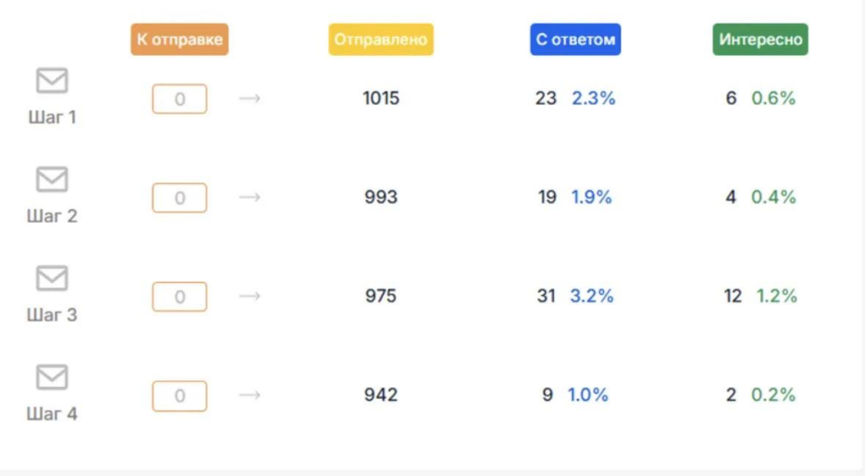This screenshot has width=865, height=476.
Task: Select the green Интересно label
Action: click(x=760, y=39)
